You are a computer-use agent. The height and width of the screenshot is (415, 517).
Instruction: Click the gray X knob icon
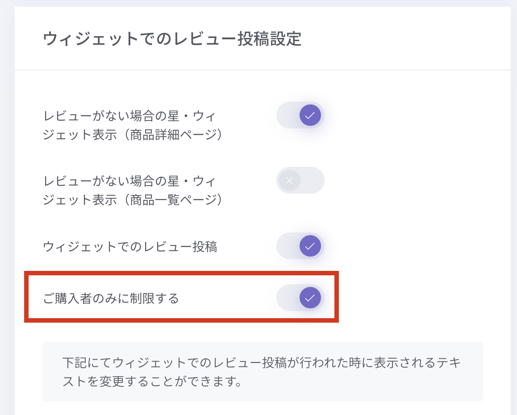(x=289, y=180)
